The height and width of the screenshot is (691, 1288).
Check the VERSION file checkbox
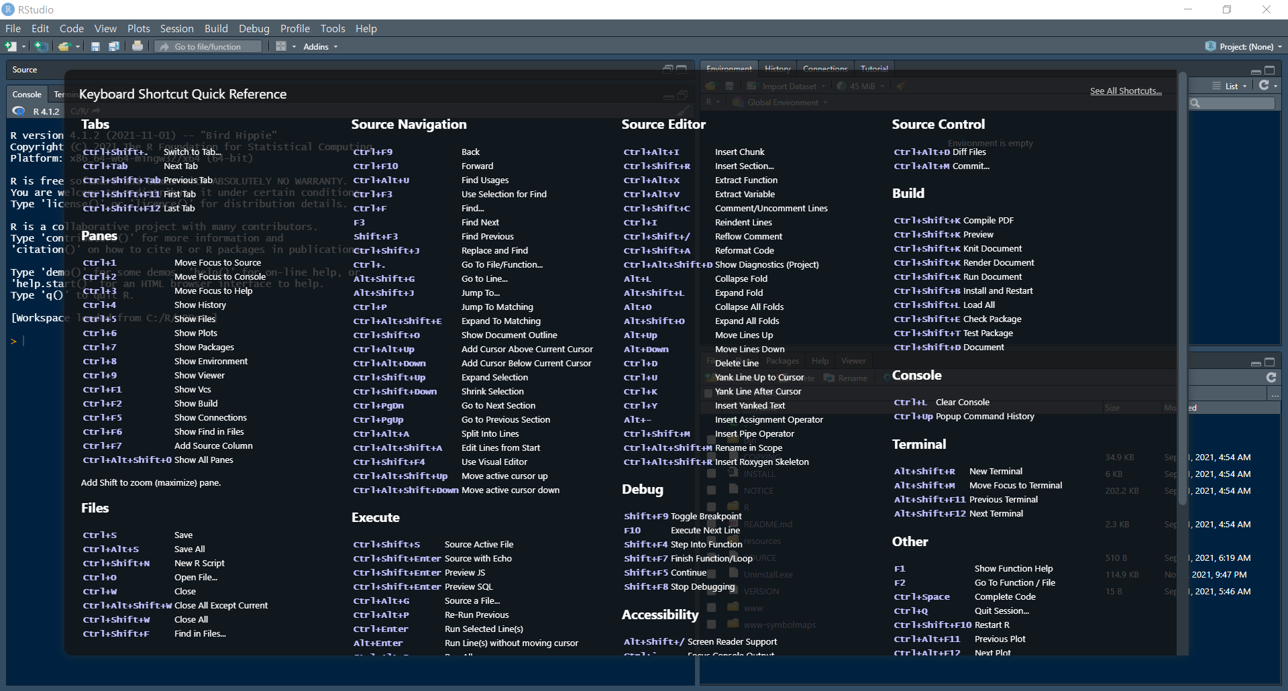[711, 591]
